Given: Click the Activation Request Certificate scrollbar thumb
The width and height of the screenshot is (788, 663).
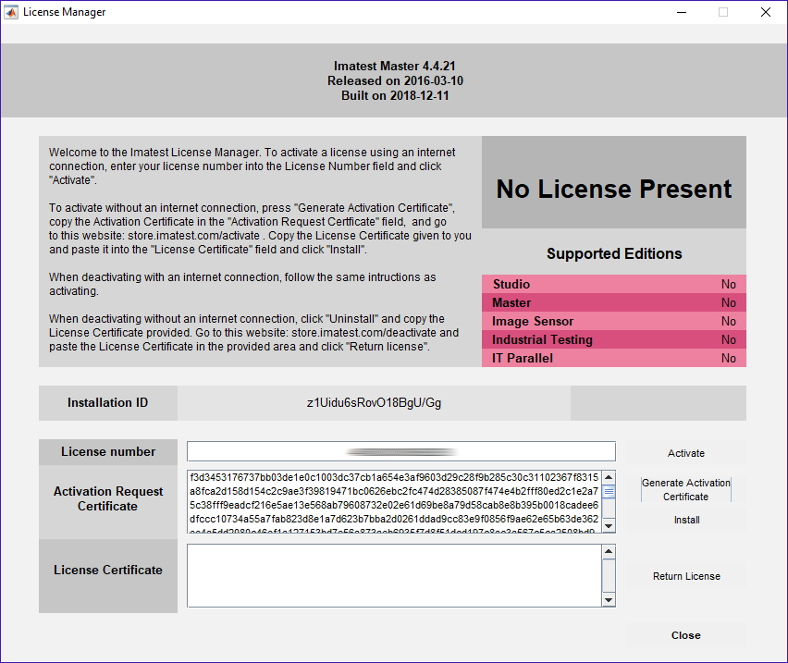Looking at the screenshot, I should point(609,491).
